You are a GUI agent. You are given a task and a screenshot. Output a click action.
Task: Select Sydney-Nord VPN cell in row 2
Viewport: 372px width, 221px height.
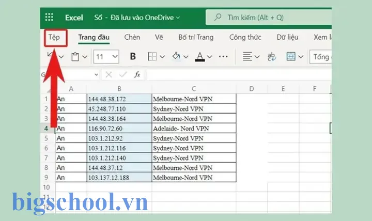pyautogui.click(x=194, y=109)
